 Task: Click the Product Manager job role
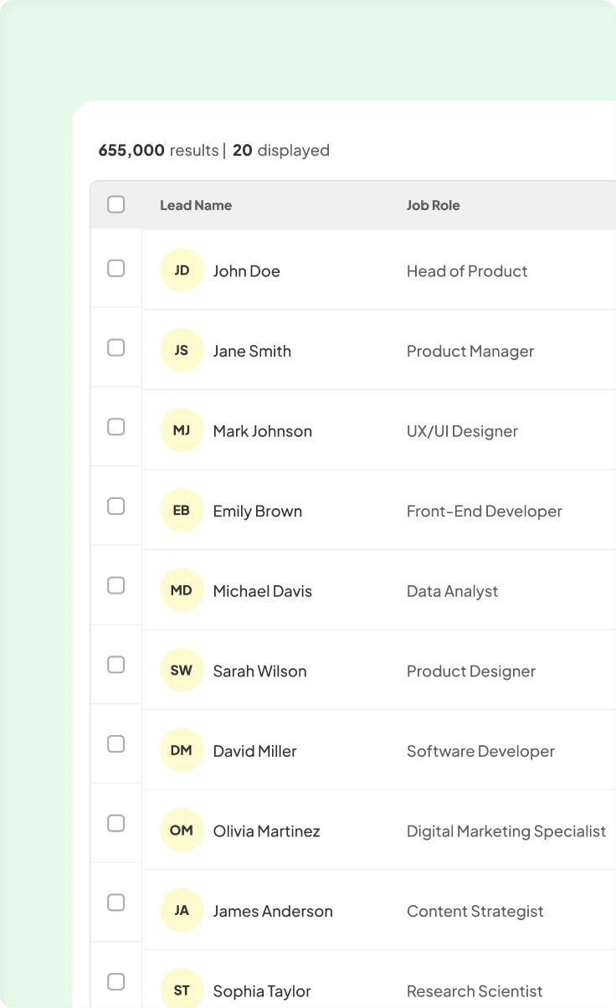click(x=470, y=352)
